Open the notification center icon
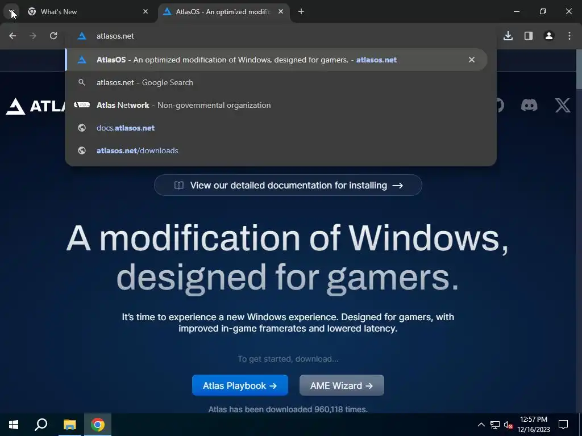The image size is (582, 436). pos(563,425)
